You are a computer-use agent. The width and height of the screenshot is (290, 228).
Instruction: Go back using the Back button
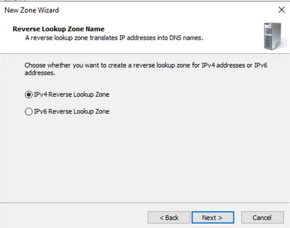pos(169,218)
